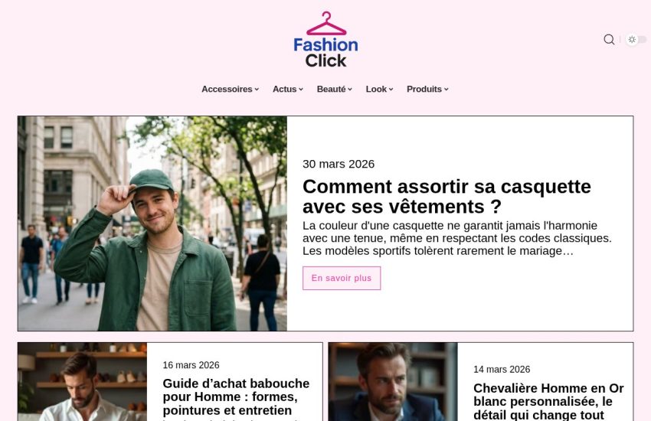
Task: Click the search magnifier icon
Action: pyautogui.click(x=609, y=39)
